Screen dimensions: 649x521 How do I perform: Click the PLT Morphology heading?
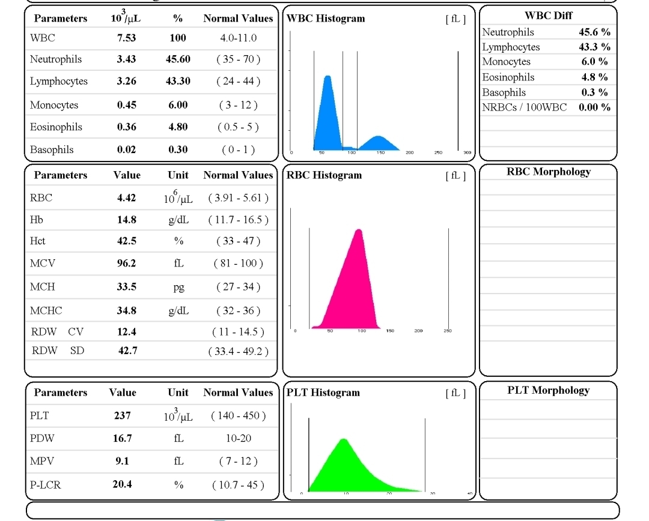click(x=548, y=390)
